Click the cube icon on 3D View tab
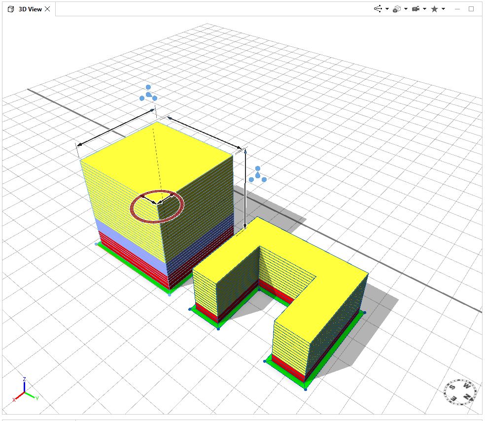This screenshot has width=485, height=421. click(x=11, y=9)
